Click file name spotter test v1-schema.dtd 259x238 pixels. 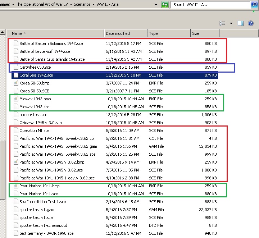[x=43, y=225]
